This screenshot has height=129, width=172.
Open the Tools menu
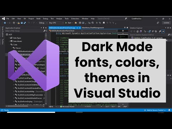pos(67,19)
